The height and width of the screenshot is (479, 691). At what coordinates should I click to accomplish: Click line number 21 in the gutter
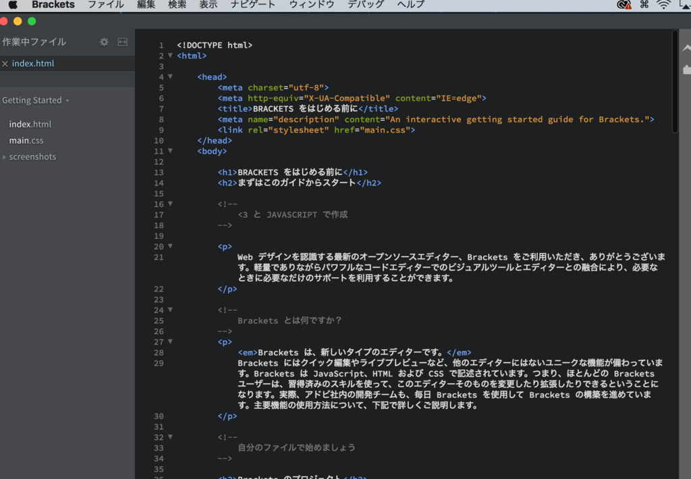point(159,257)
